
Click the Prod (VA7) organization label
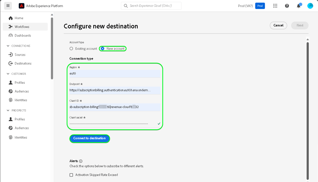tap(245, 6)
